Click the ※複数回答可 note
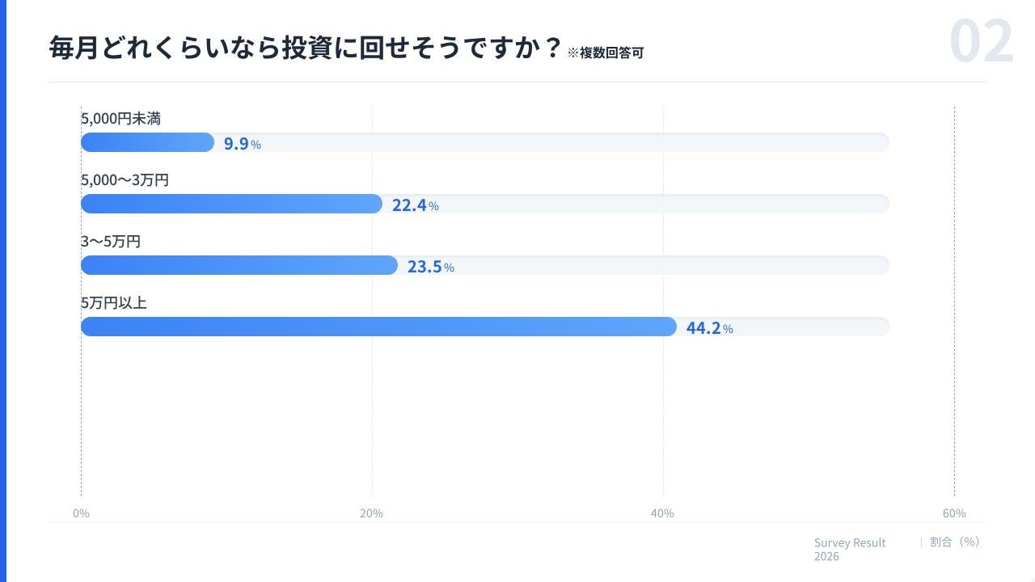The image size is (1035, 582). pyautogui.click(x=605, y=53)
